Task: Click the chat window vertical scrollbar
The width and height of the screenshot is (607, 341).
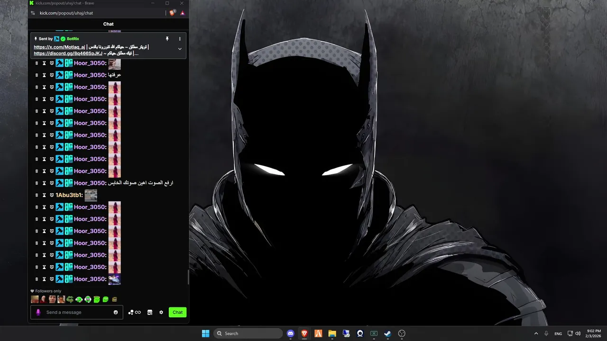Action: coord(188,277)
